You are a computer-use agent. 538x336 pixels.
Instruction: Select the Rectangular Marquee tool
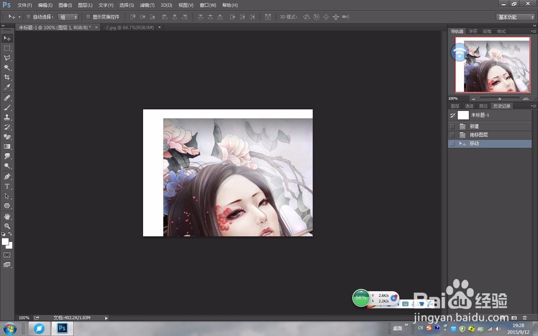click(7, 48)
